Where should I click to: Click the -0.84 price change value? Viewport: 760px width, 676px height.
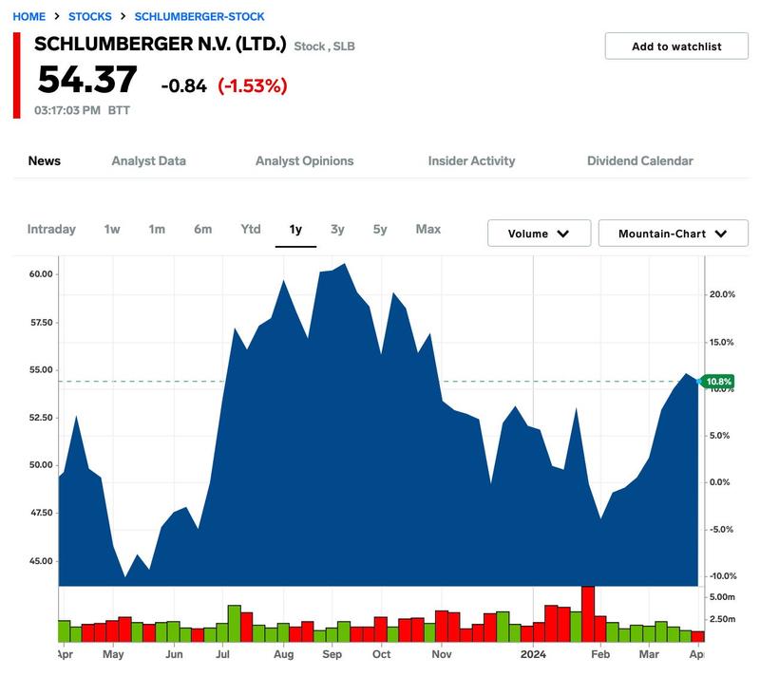click(x=183, y=86)
